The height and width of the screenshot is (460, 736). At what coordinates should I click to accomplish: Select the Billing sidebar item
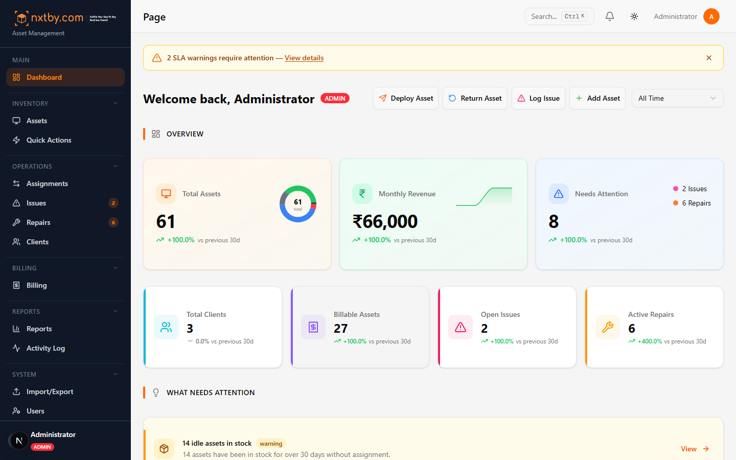pyautogui.click(x=37, y=285)
